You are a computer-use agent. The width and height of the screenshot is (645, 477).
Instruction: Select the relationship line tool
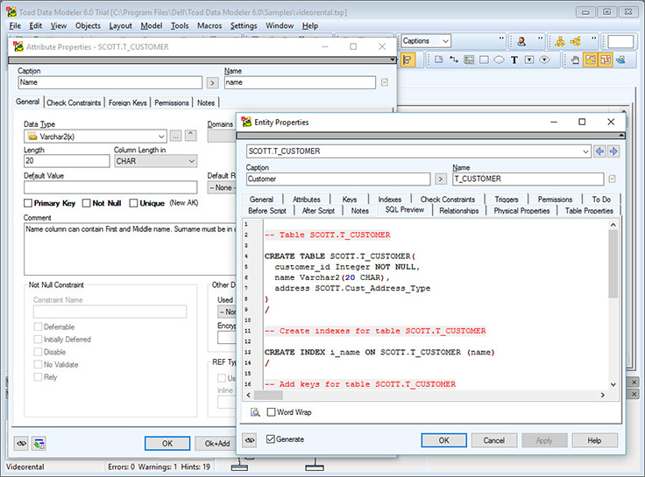(x=453, y=60)
